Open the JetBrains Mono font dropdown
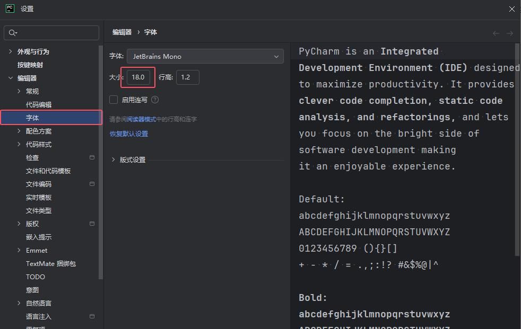Image resolution: width=521 pixels, height=329 pixels. tap(205, 56)
